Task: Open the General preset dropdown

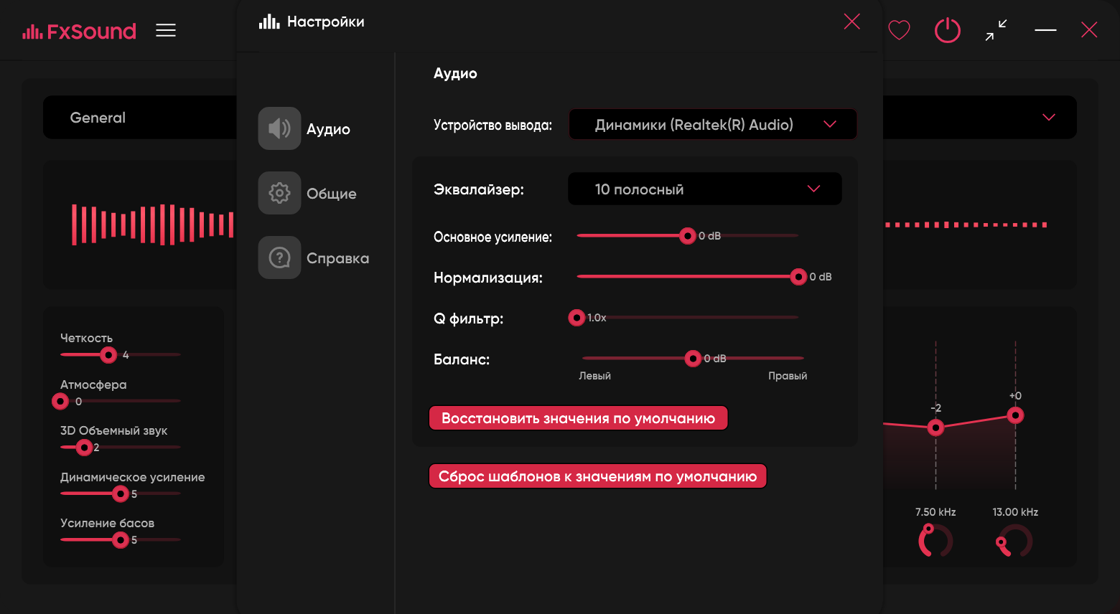Action: tap(1048, 118)
